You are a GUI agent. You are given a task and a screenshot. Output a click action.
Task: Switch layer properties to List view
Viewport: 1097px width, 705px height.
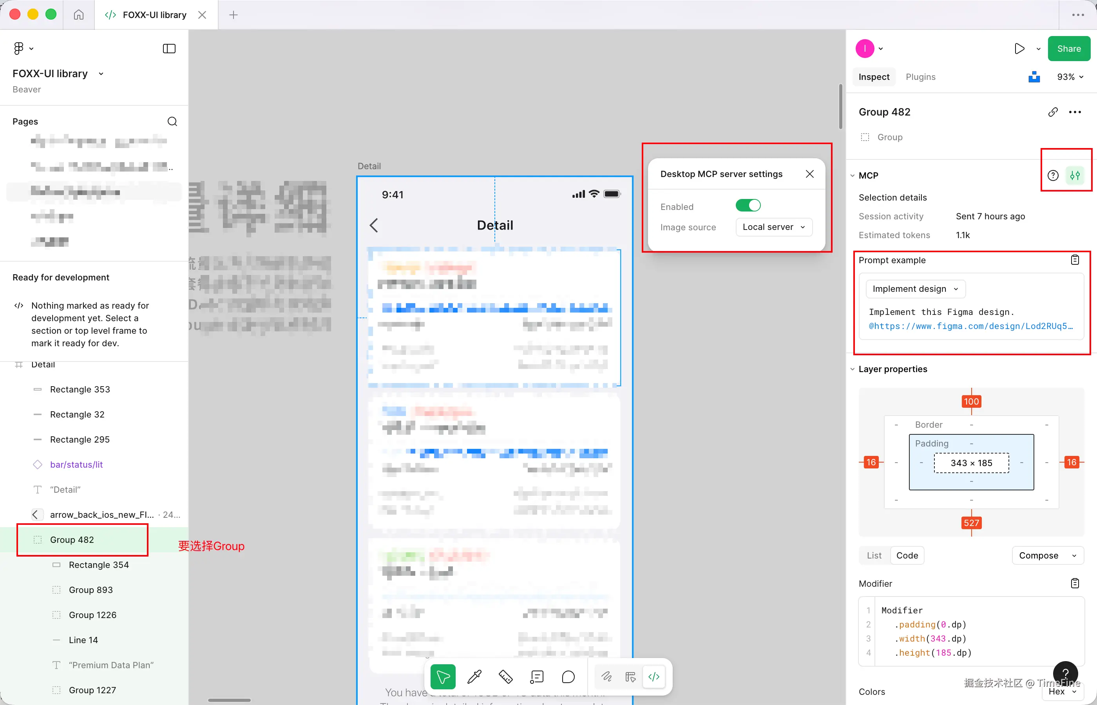(x=874, y=555)
